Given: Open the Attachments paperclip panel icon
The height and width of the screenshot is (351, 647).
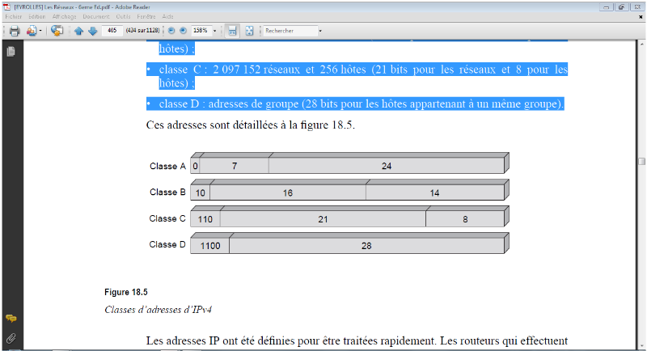Looking at the screenshot, I should pos(11,338).
